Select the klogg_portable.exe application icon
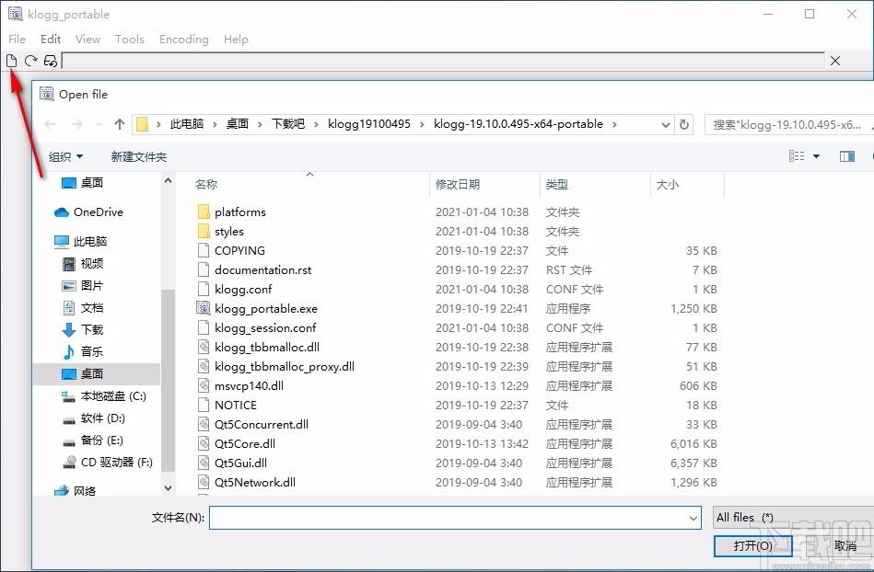This screenshot has height=572, width=874. click(204, 308)
